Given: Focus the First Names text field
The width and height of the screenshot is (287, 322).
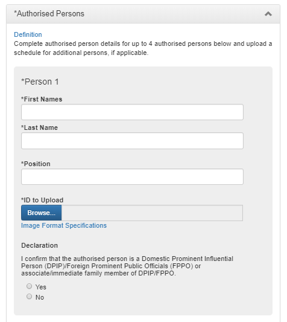Looking at the screenshot, I should (132, 112).
